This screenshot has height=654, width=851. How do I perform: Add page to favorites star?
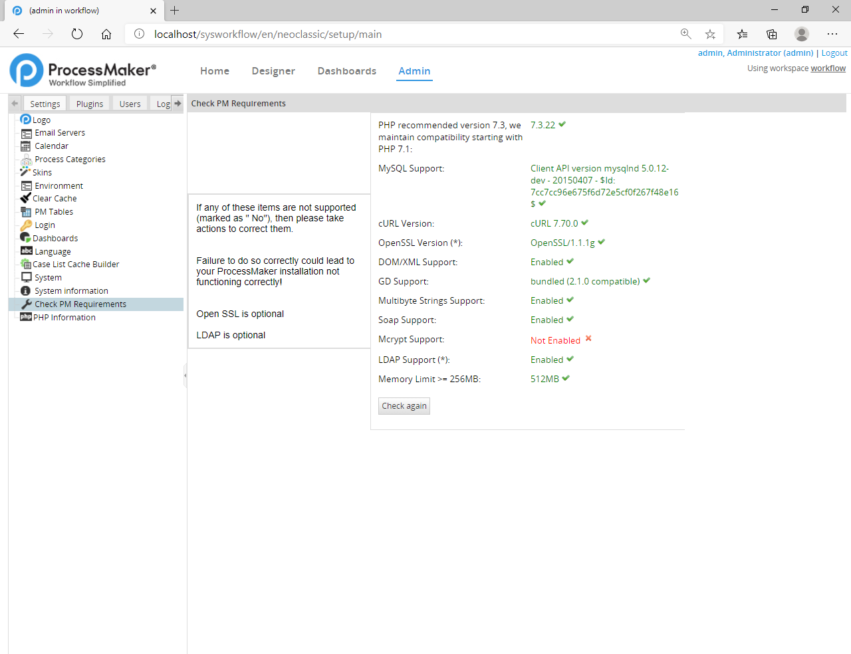pyautogui.click(x=710, y=34)
